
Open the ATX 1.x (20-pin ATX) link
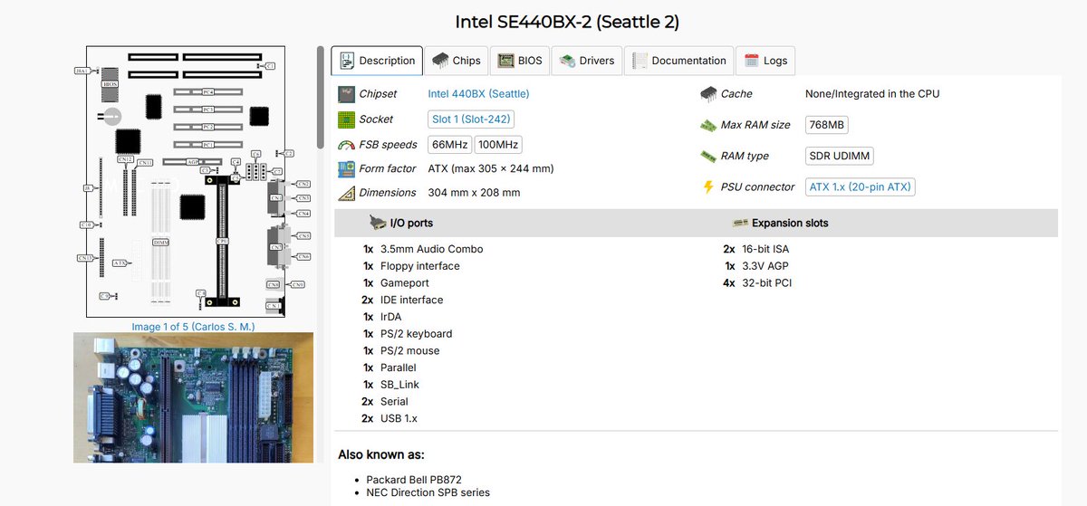click(860, 187)
